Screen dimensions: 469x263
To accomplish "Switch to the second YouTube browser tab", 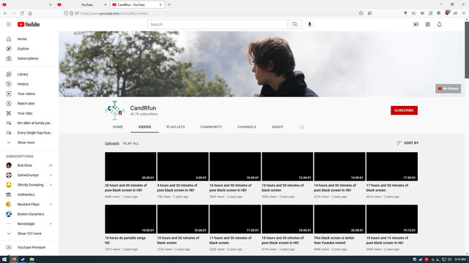I will point(82,4).
